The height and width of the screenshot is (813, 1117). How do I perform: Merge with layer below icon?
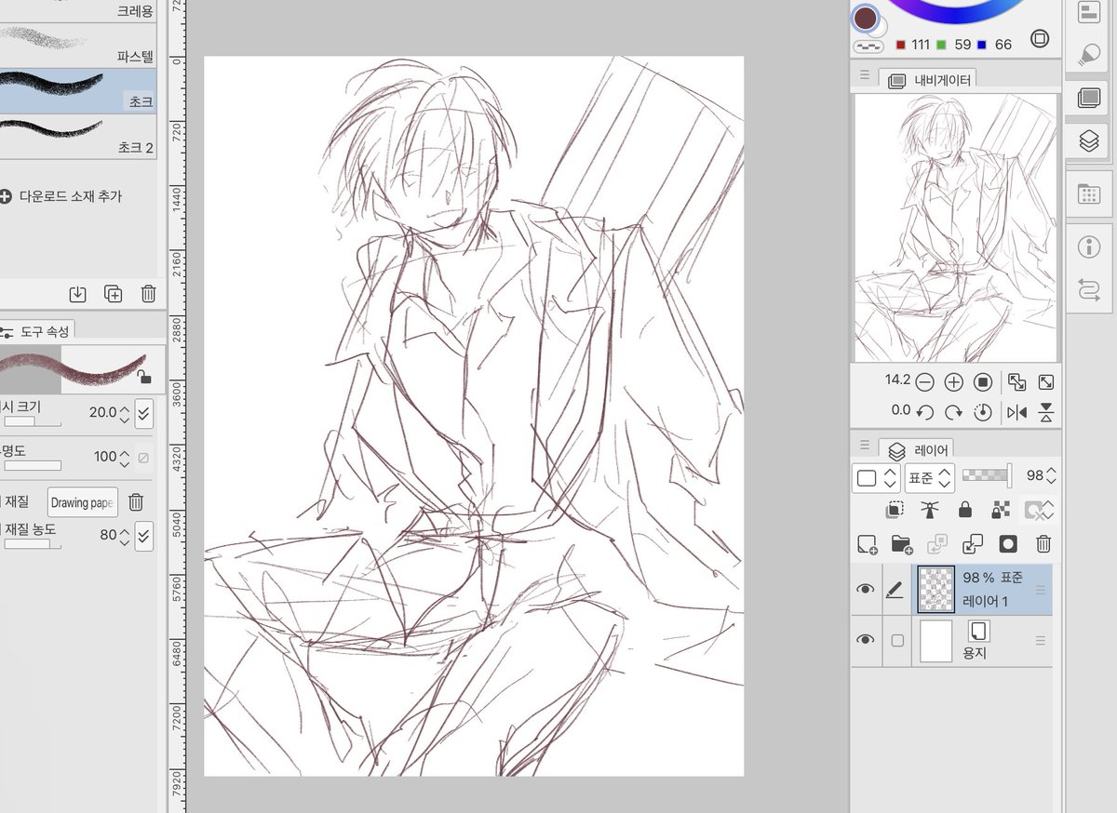[x=972, y=544]
